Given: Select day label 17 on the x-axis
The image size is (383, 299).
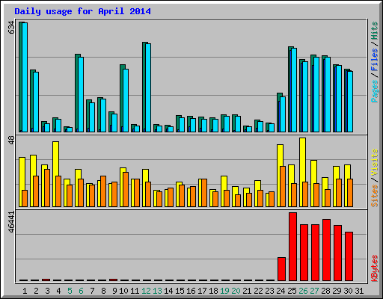Looking at the screenshot, I should [x=202, y=291].
